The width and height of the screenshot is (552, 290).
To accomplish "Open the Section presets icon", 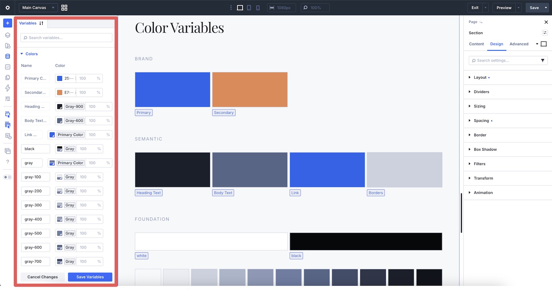I will pyautogui.click(x=545, y=33).
